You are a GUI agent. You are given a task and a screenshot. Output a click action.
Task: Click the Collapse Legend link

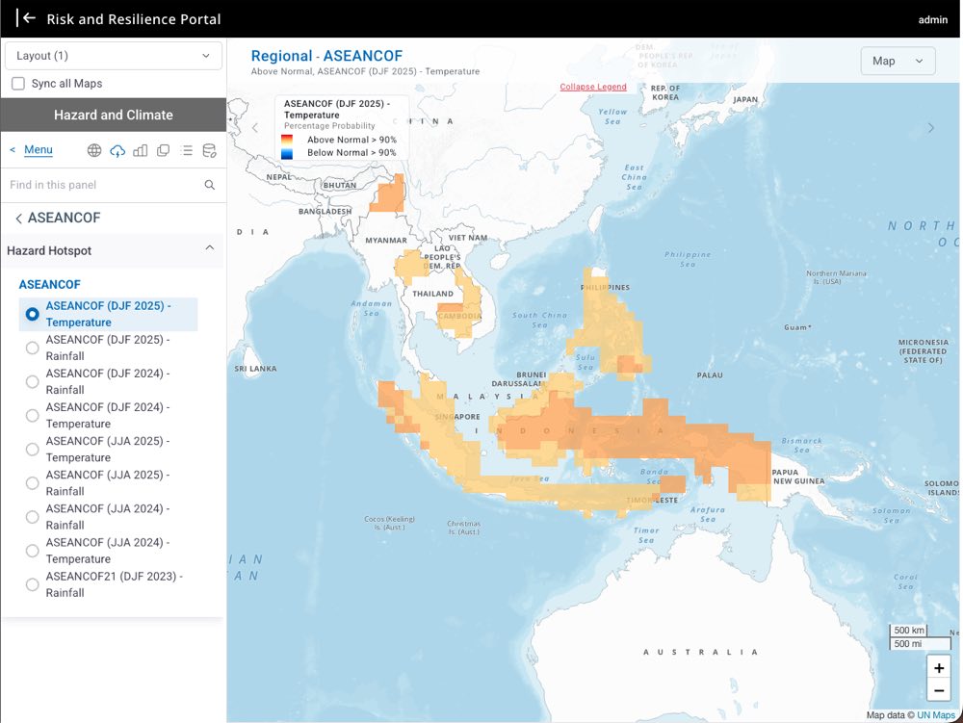[x=593, y=87]
